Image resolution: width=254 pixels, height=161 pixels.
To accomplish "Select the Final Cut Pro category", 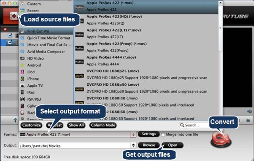I will coord(46,31).
